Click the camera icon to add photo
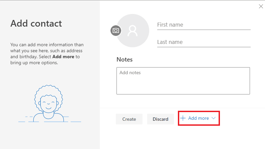Image resolution: width=265 pixels, height=149 pixels. click(116, 31)
